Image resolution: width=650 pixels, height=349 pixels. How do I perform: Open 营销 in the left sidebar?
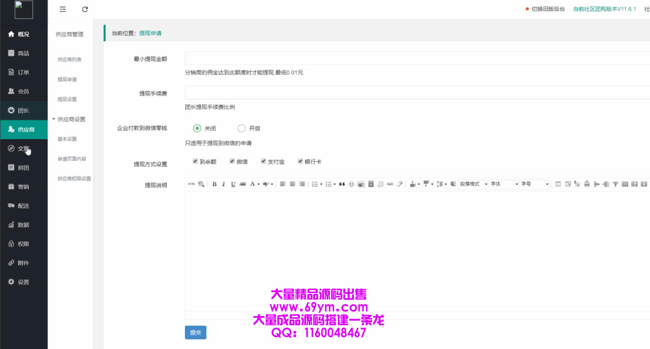point(24,187)
